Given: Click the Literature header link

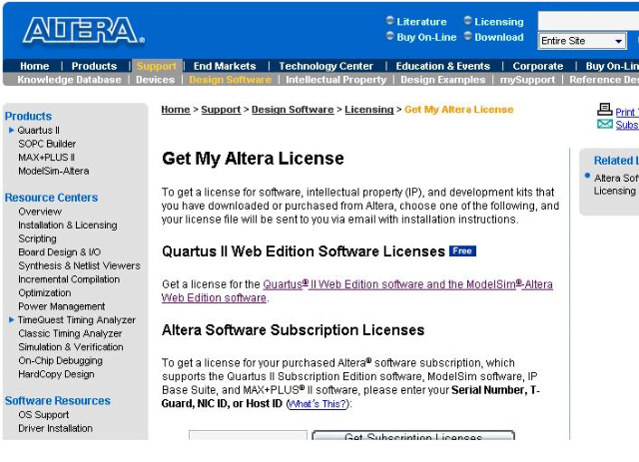Looking at the screenshot, I should (421, 22).
